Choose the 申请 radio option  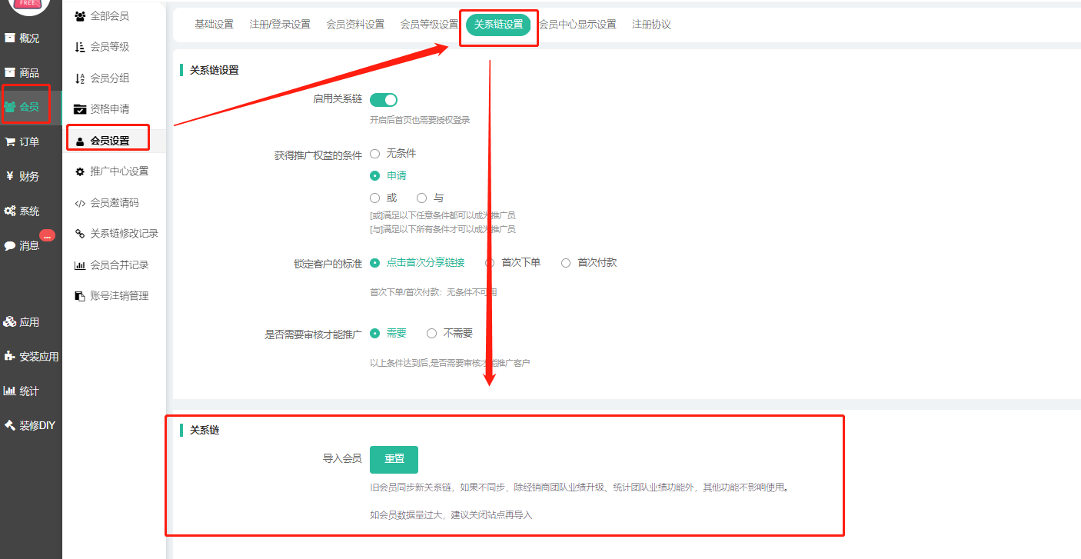(x=375, y=175)
